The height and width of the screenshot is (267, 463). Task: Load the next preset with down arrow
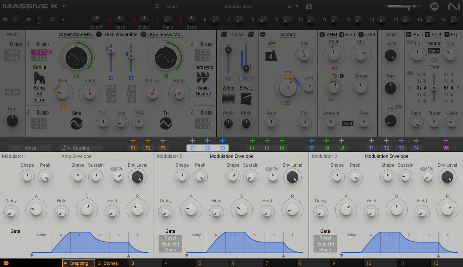(297, 7)
